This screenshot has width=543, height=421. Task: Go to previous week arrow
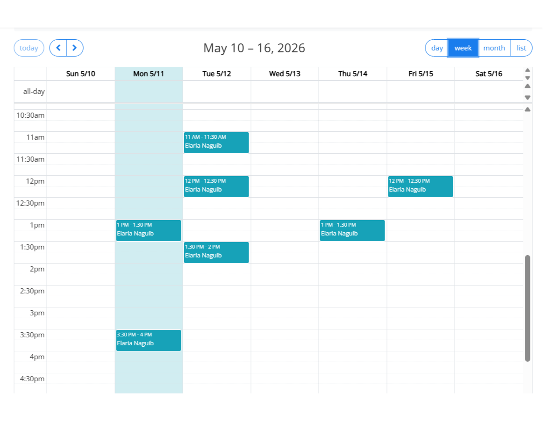[58, 48]
